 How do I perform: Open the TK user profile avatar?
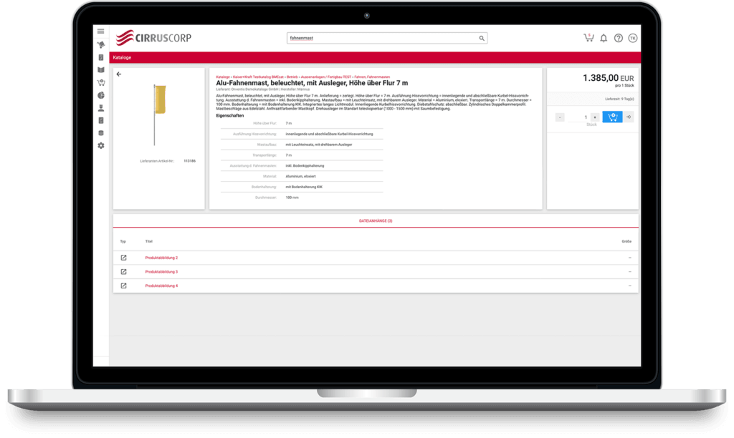tap(632, 38)
